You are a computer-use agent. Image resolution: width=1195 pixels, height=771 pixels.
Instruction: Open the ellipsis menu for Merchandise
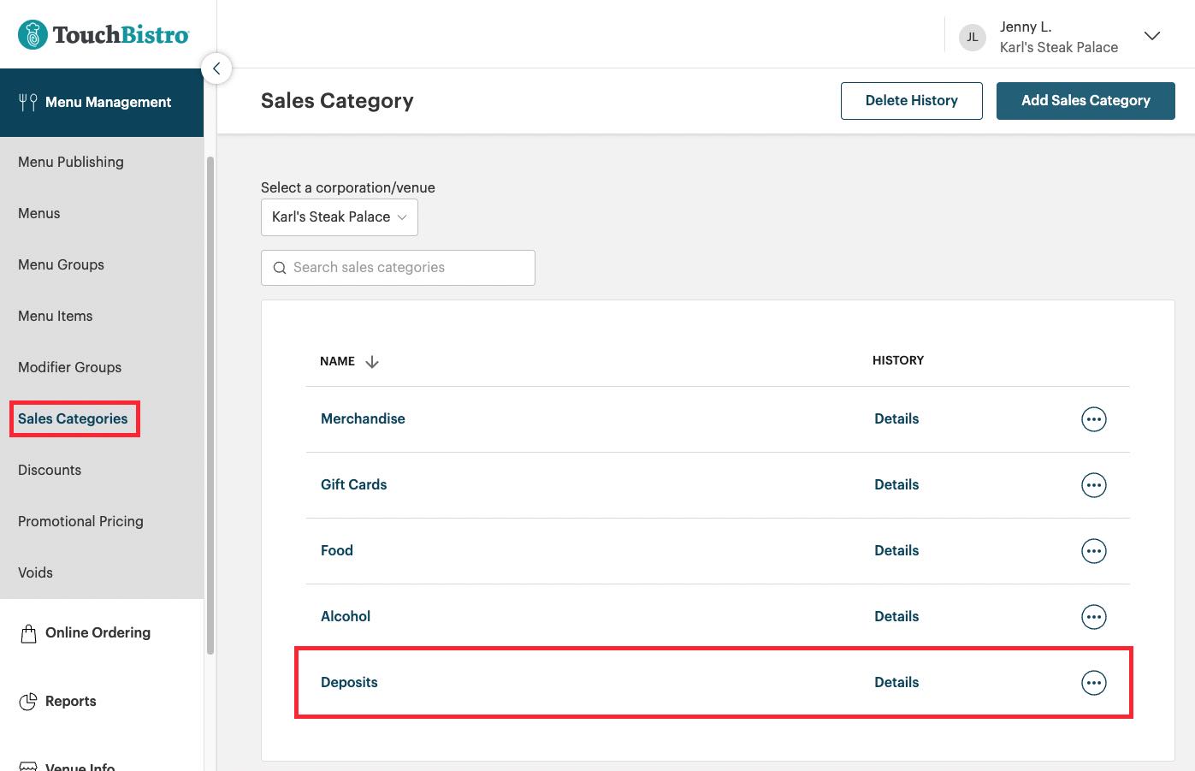coord(1093,418)
